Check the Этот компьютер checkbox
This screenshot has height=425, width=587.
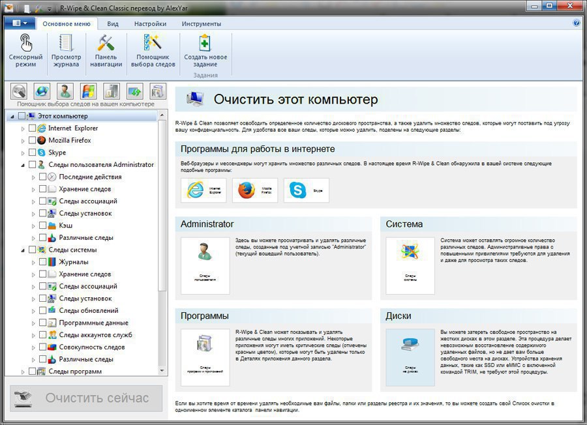(x=22, y=116)
